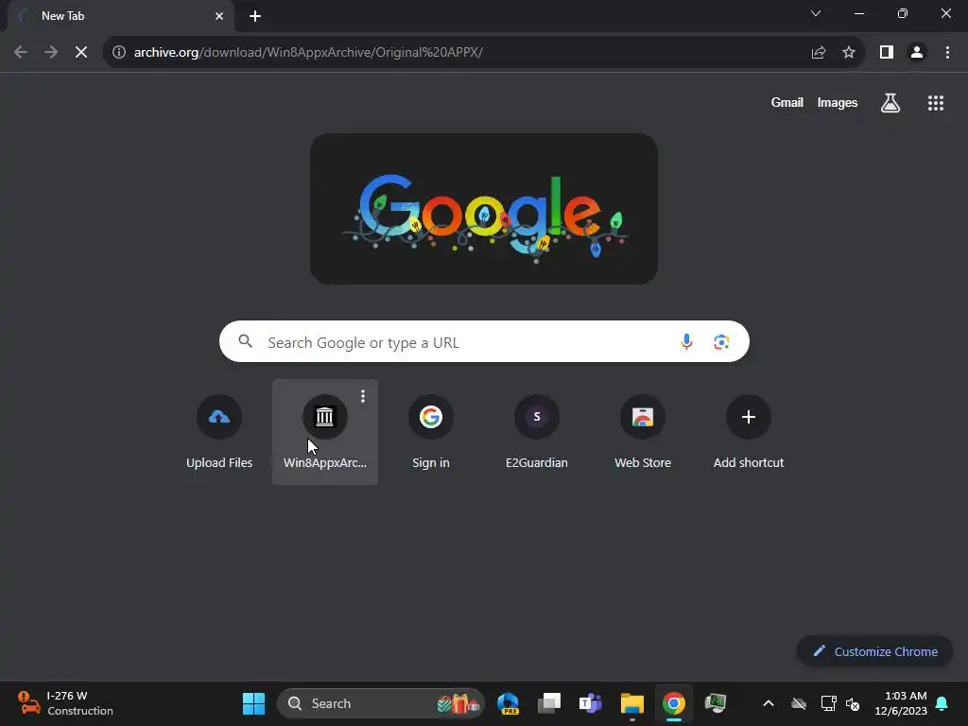Open the Upload Files shortcut
Viewport: 968px width, 726px height.
pos(219,432)
